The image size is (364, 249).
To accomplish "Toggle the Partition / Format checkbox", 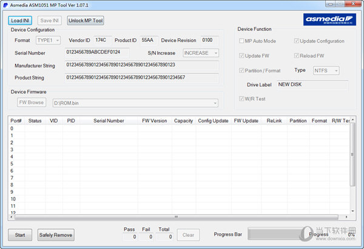I will [241, 70].
